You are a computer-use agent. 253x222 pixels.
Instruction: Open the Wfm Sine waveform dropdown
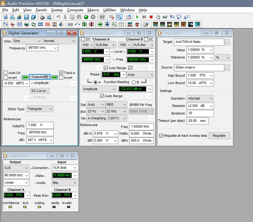(27, 41)
